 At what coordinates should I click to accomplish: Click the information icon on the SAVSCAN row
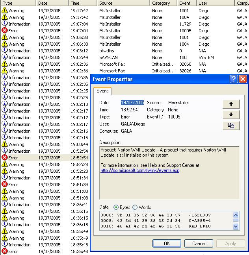(5, 57)
